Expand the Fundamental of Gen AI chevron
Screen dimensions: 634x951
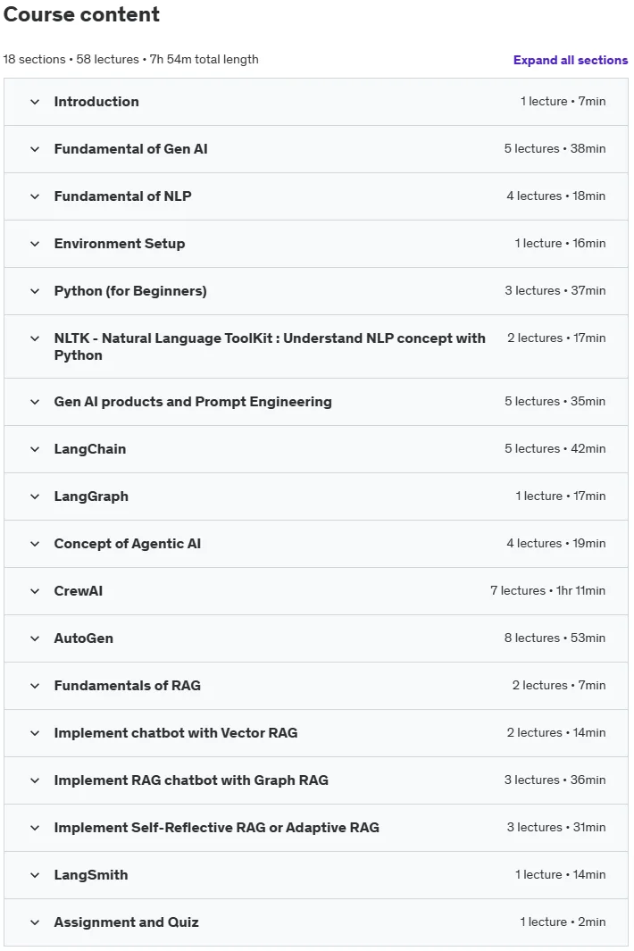coord(35,149)
